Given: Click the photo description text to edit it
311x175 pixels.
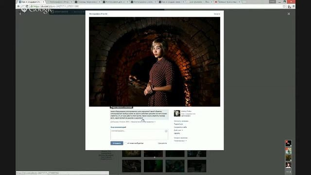Looking at the screenshot, I should (x=139, y=115).
